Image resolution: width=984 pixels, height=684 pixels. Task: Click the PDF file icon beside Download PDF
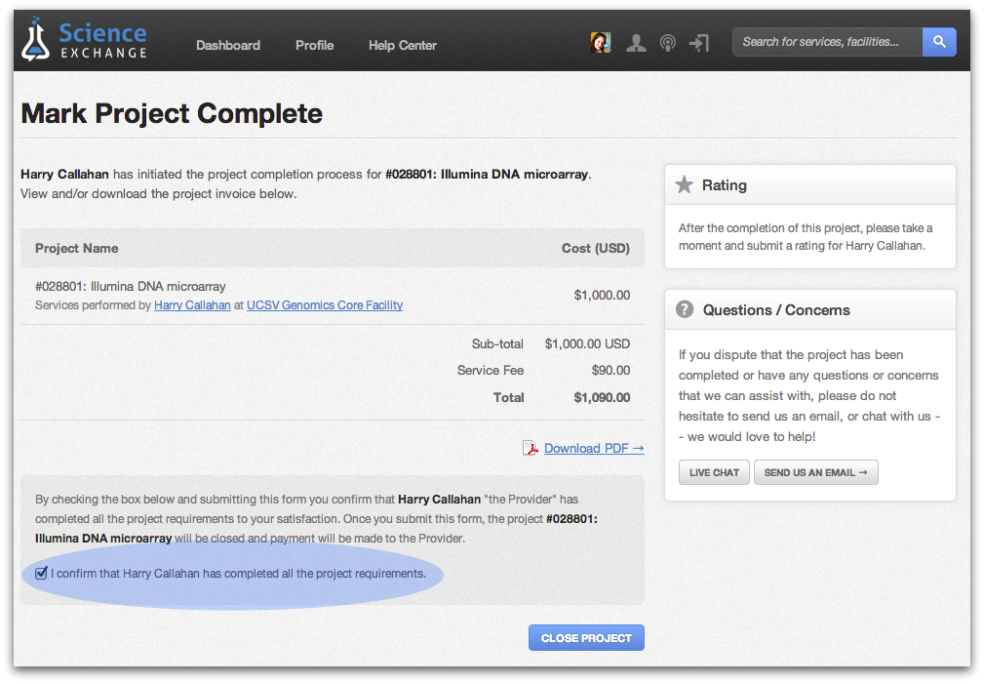point(531,448)
